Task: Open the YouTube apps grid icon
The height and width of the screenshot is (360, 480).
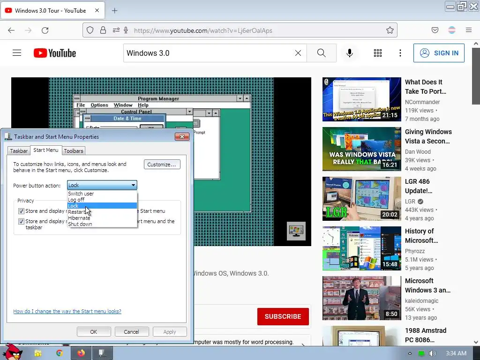Action: point(378,53)
